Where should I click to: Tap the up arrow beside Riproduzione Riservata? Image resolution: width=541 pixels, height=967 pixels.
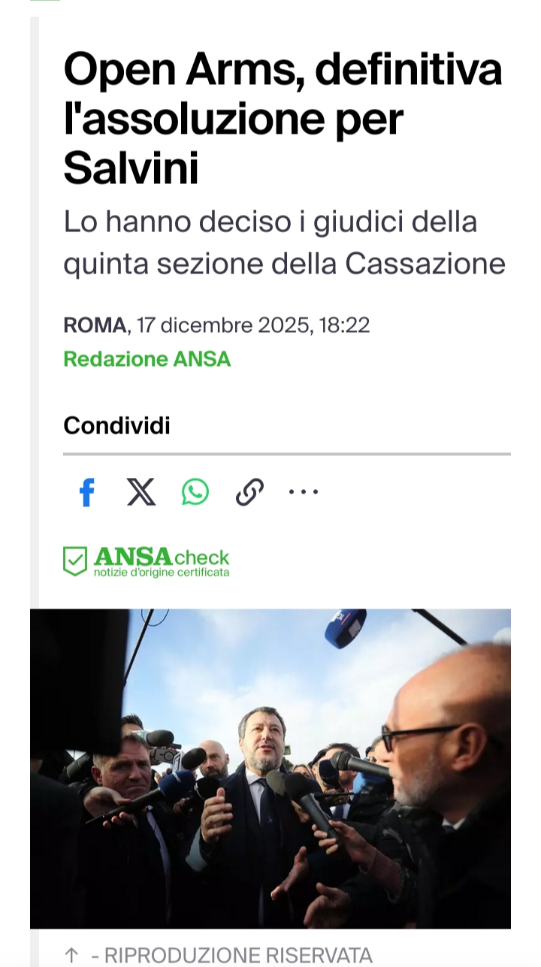[71, 955]
